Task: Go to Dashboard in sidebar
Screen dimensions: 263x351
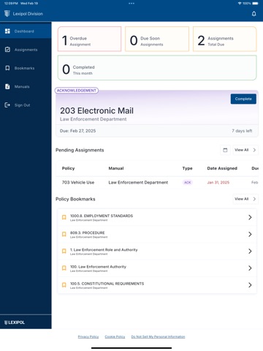Action: pyautogui.click(x=26, y=31)
